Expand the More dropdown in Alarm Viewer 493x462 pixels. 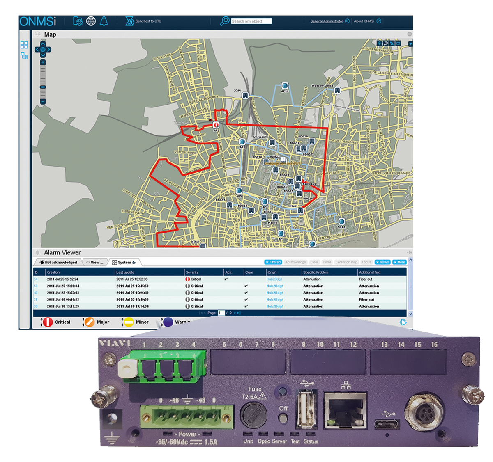(400, 262)
